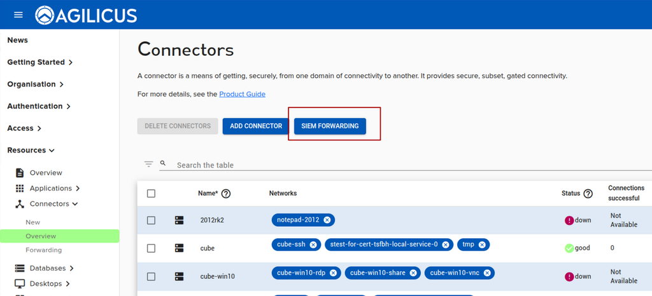Remove the cube-win10-rdp network chip
This screenshot has height=296, width=652.
click(333, 272)
